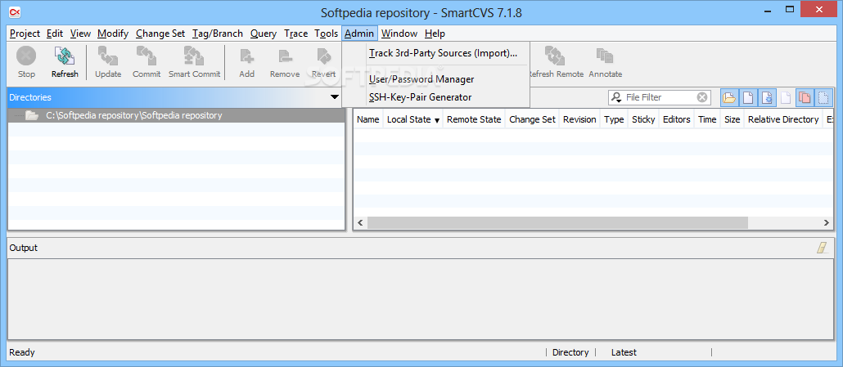
Task: Click the Ready status text
Action: tap(22, 352)
